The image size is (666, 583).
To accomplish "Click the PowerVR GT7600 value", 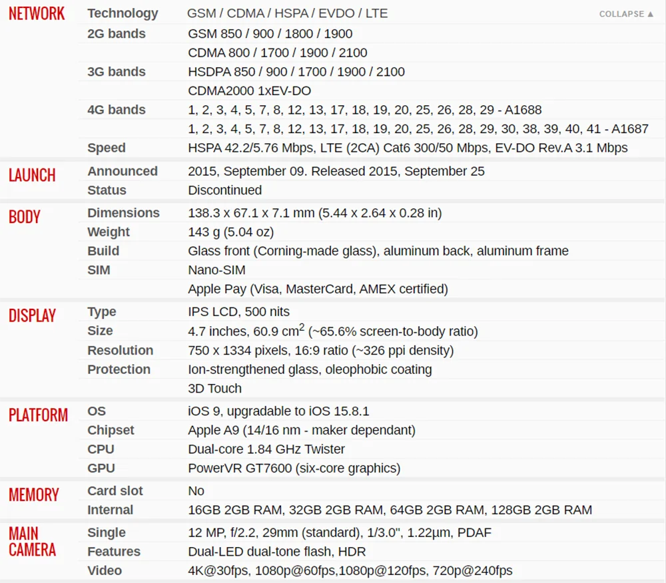I will [294, 469].
